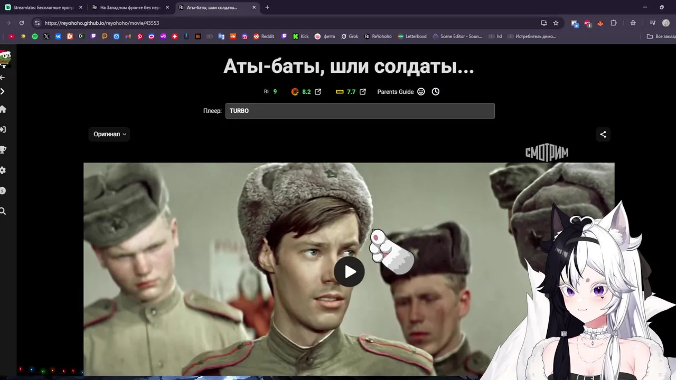The height and width of the screenshot is (380, 676).
Task: Switch to the Streamlabs tab
Action: pos(43,7)
